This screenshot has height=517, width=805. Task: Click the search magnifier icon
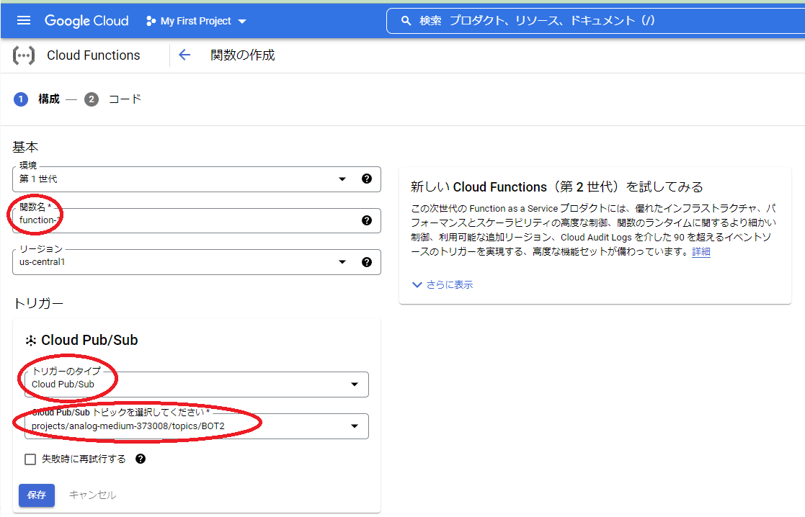click(x=406, y=20)
